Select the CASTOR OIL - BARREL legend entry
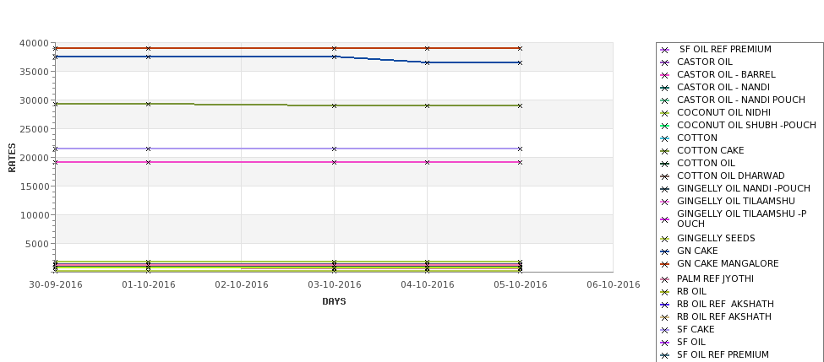The height and width of the screenshot is (362, 824). point(726,74)
